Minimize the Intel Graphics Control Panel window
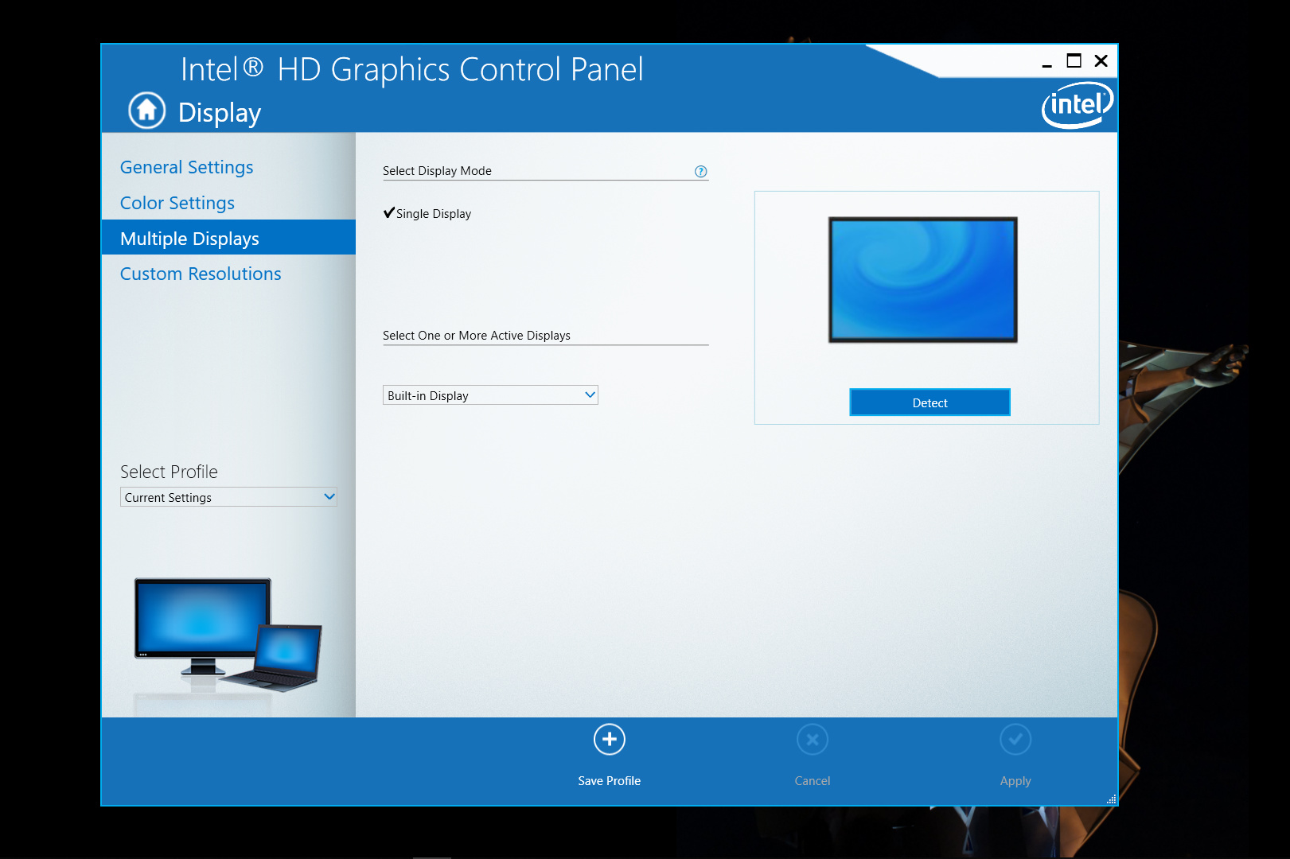The width and height of the screenshot is (1290, 859). [x=1047, y=62]
